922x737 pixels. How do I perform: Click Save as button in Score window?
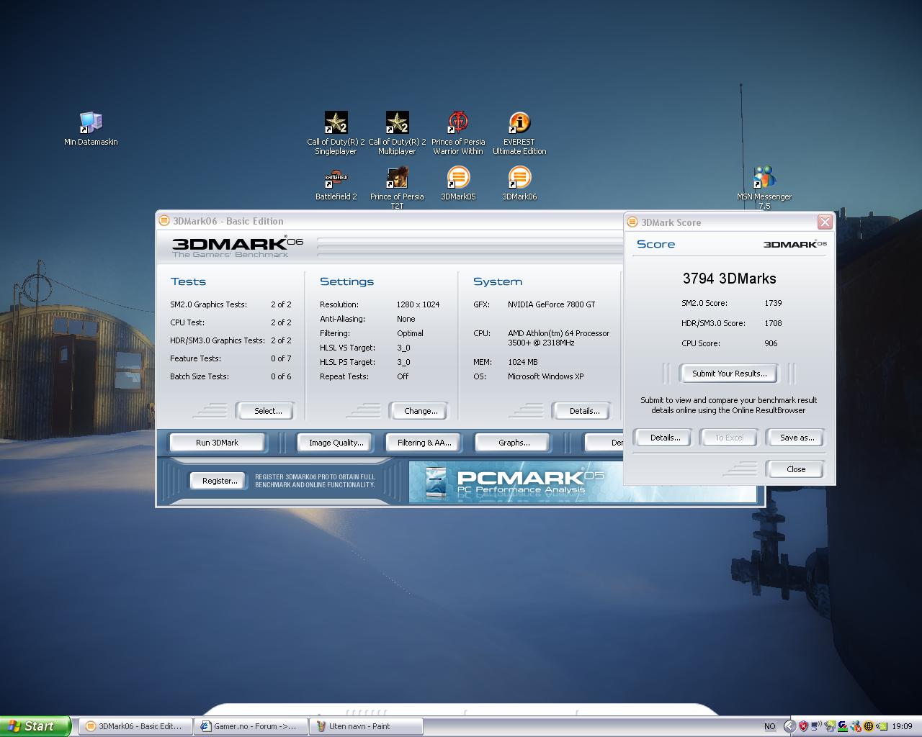pyautogui.click(x=795, y=438)
